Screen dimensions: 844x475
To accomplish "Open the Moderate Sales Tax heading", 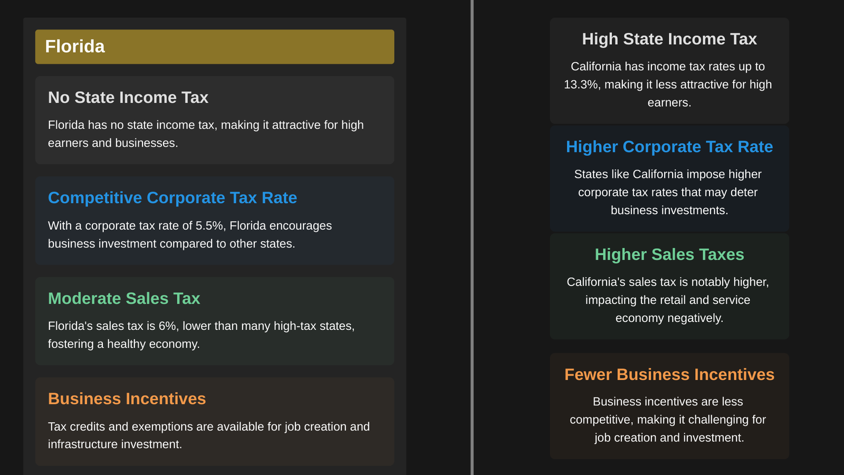I will [124, 299].
